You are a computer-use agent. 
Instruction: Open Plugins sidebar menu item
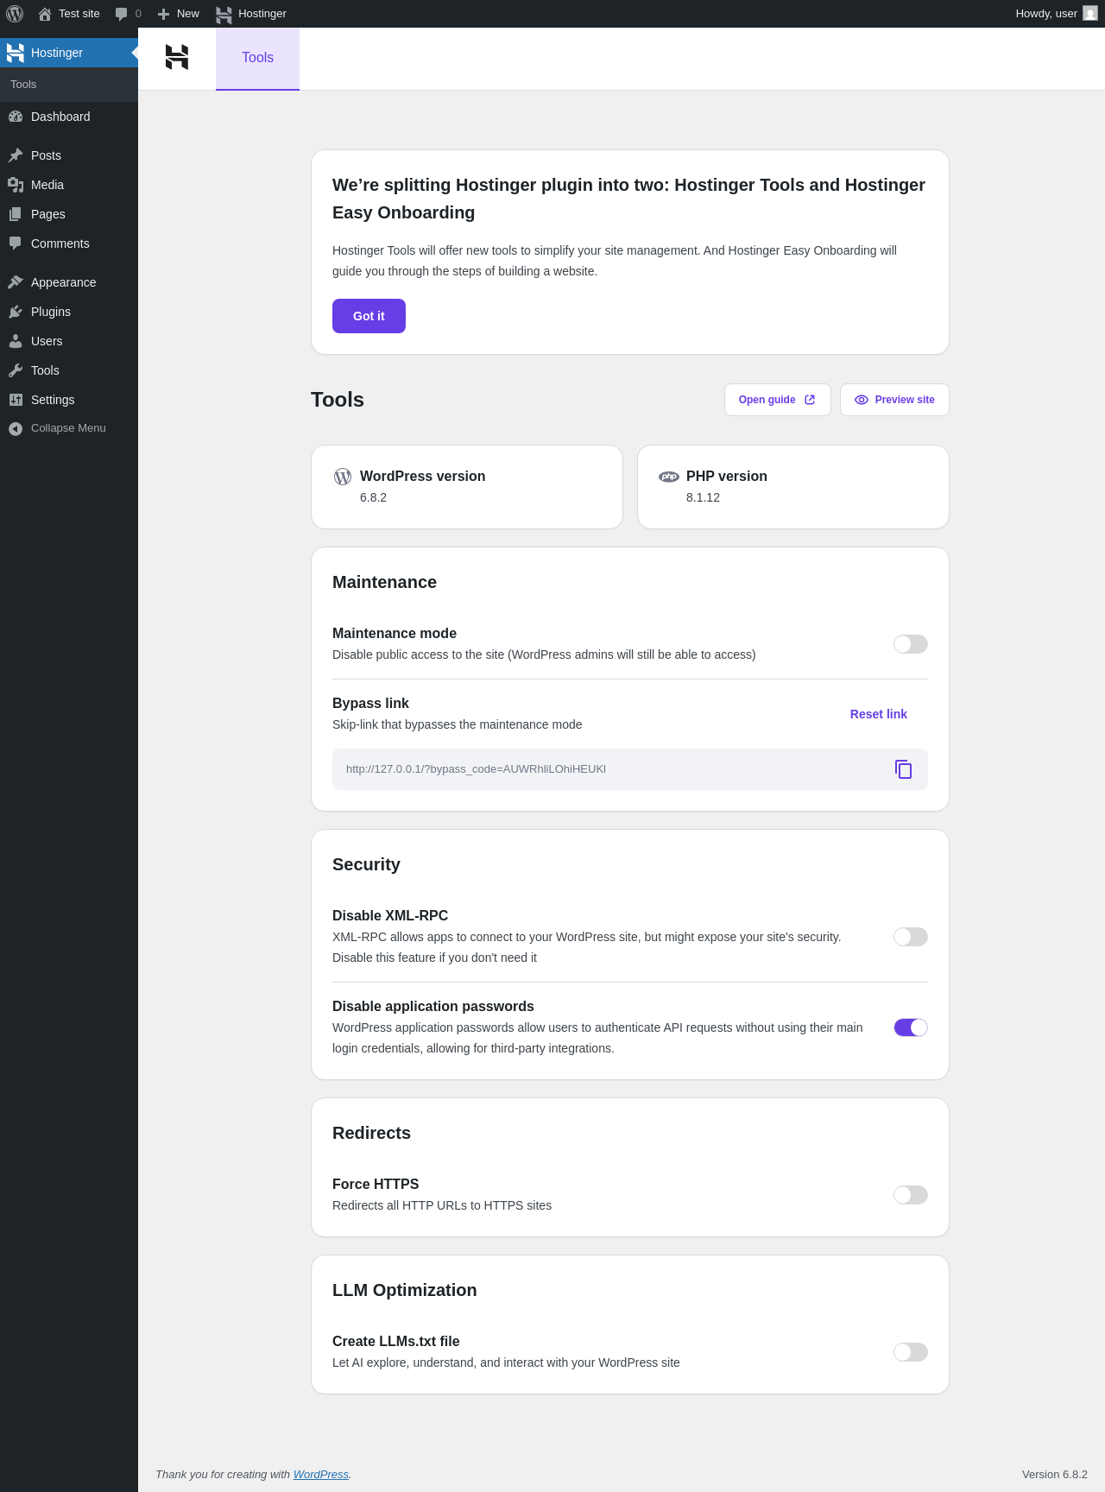69,312
